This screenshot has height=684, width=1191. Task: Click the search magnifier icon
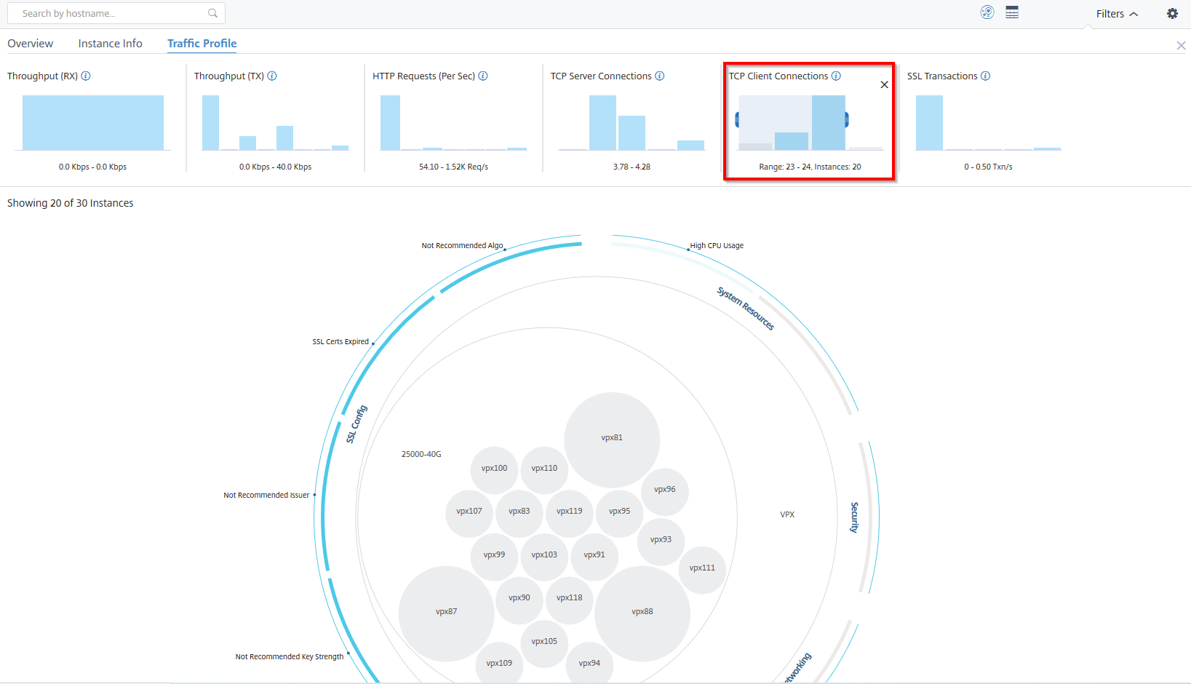point(212,13)
